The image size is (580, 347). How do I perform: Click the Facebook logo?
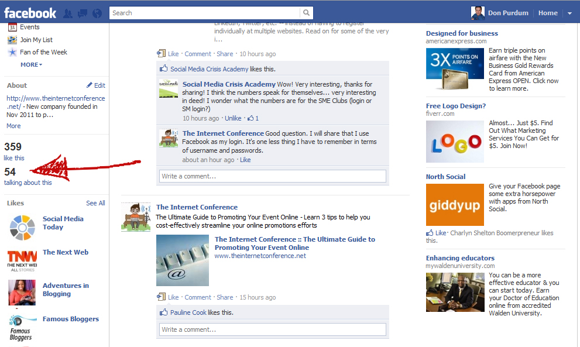[x=30, y=13]
